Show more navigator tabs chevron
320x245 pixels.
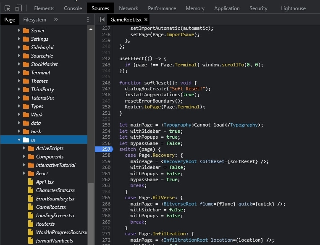(x=56, y=19)
